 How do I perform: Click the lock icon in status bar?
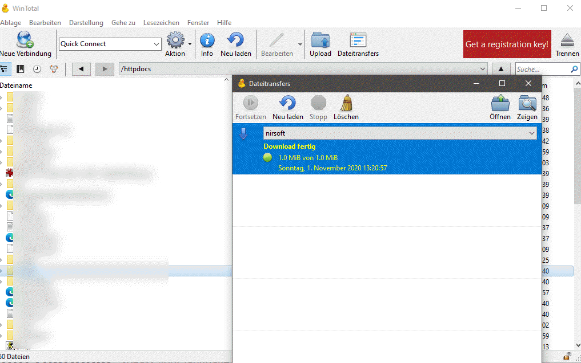[567, 357]
